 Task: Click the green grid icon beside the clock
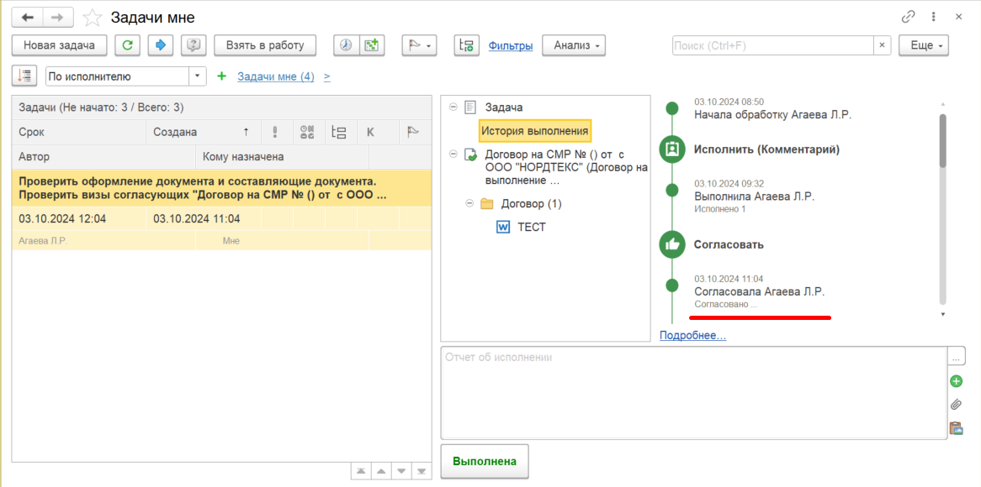(372, 45)
